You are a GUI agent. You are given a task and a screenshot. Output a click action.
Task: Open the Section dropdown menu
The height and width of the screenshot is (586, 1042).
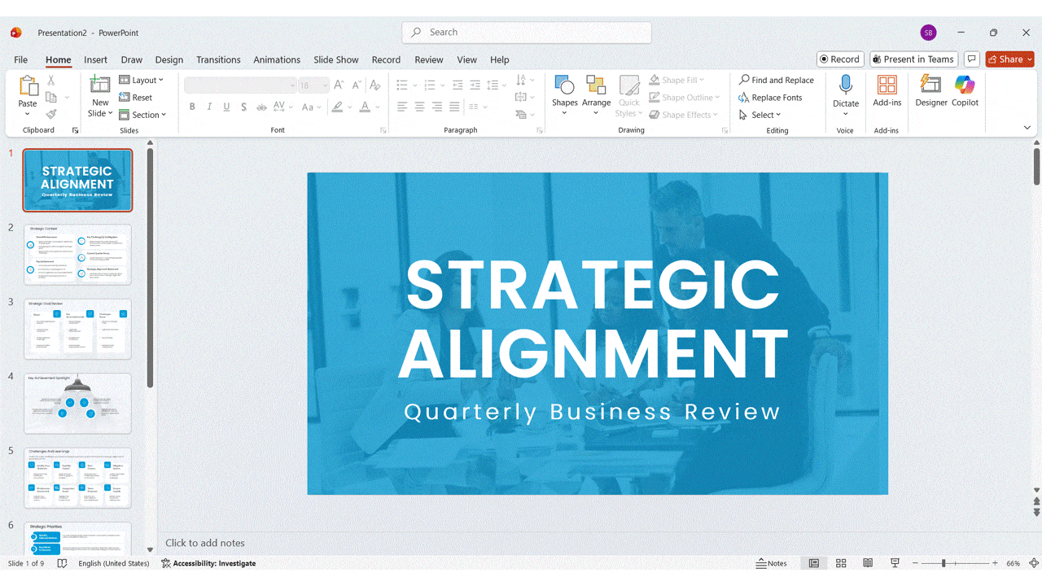click(142, 115)
